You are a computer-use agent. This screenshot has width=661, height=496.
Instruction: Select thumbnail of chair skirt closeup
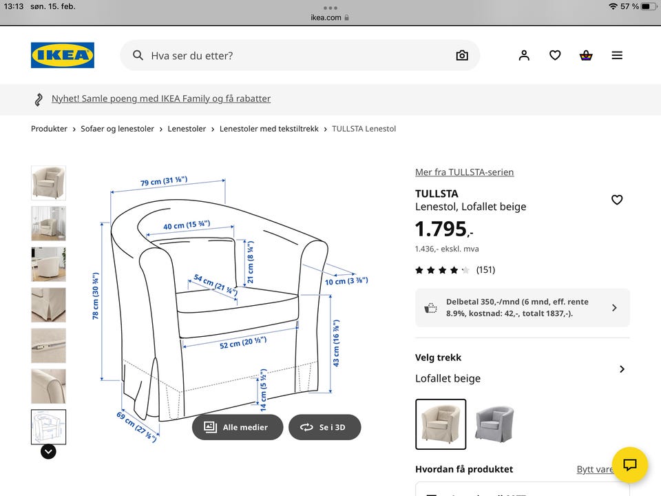[x=48, y=305]
